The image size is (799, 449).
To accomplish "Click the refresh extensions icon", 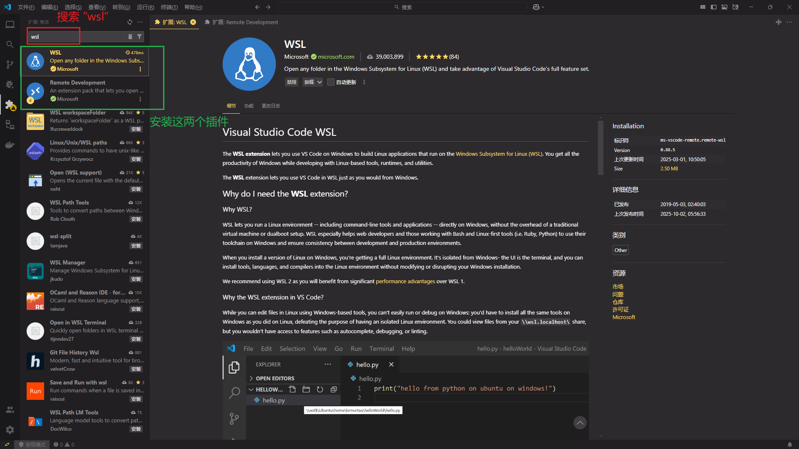I will 130,22.
